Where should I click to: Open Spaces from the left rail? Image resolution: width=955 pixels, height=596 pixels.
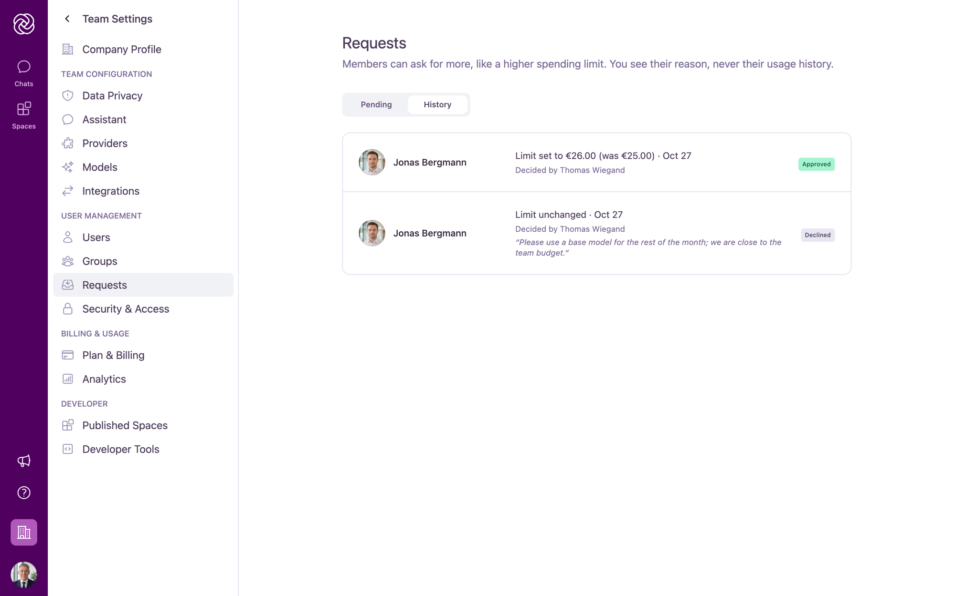click(24, 115)
